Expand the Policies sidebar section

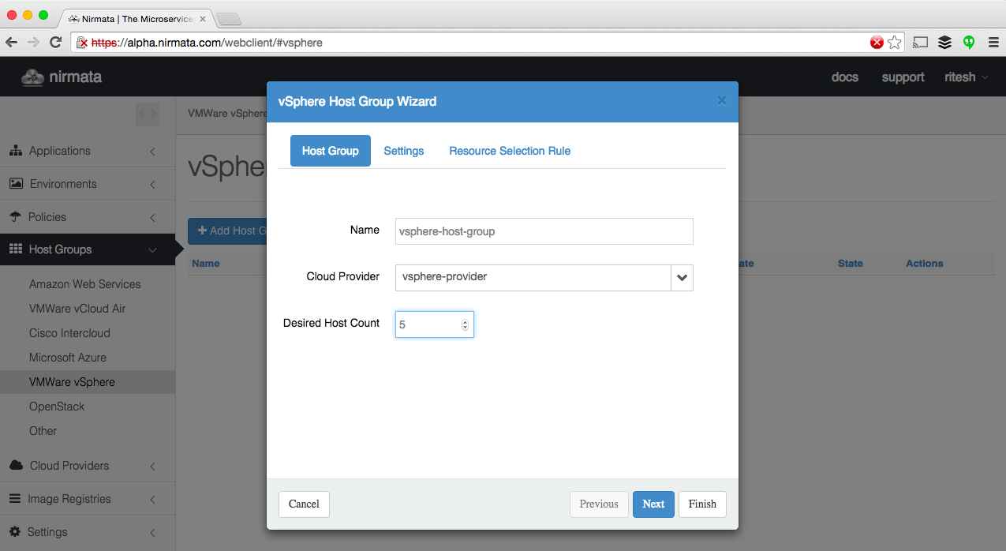pyautogui.click(x=152, y=218)
